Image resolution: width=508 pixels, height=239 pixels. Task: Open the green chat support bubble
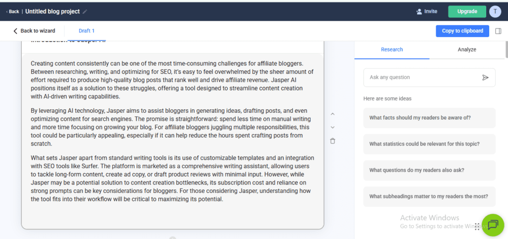click(x=493, y=225)
